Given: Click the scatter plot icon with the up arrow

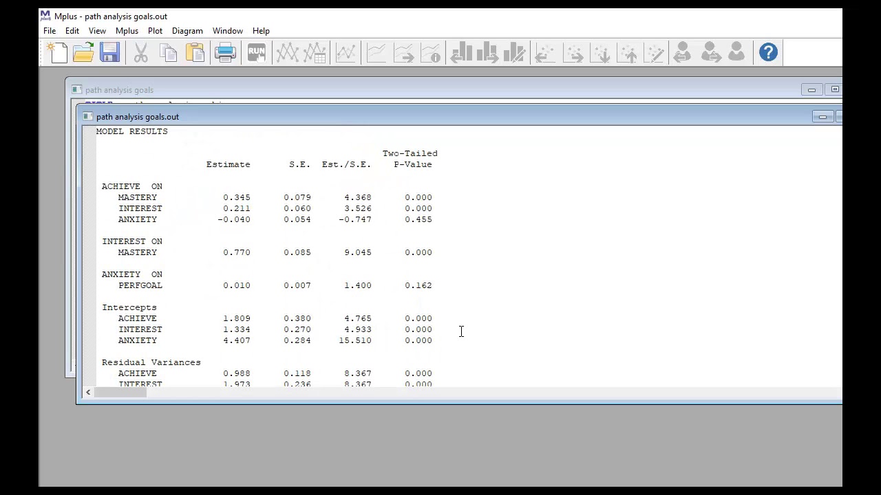Looking at the screenshot, I should click(628, 52).
